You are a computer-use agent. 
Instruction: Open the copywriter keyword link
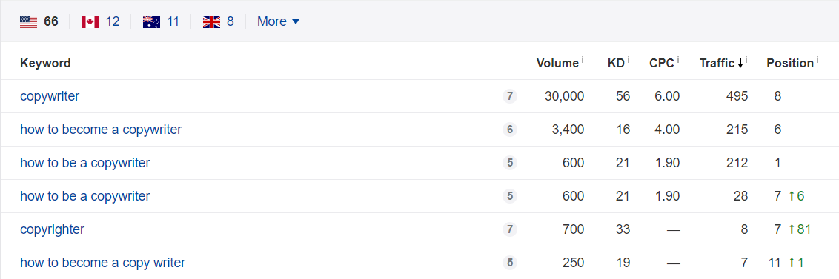point(50,96)
